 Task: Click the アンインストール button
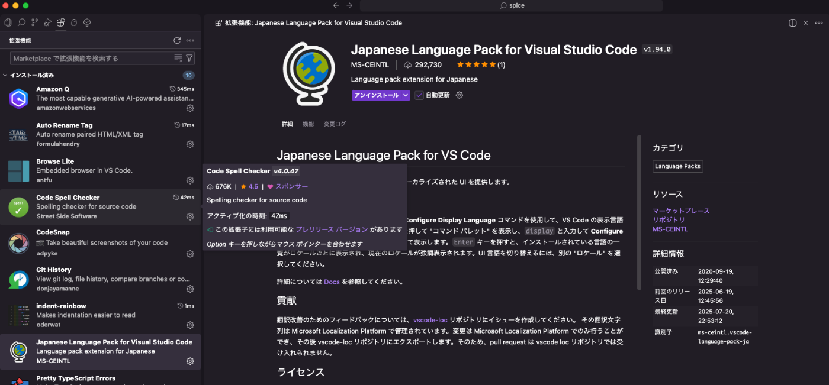point(377,95)
